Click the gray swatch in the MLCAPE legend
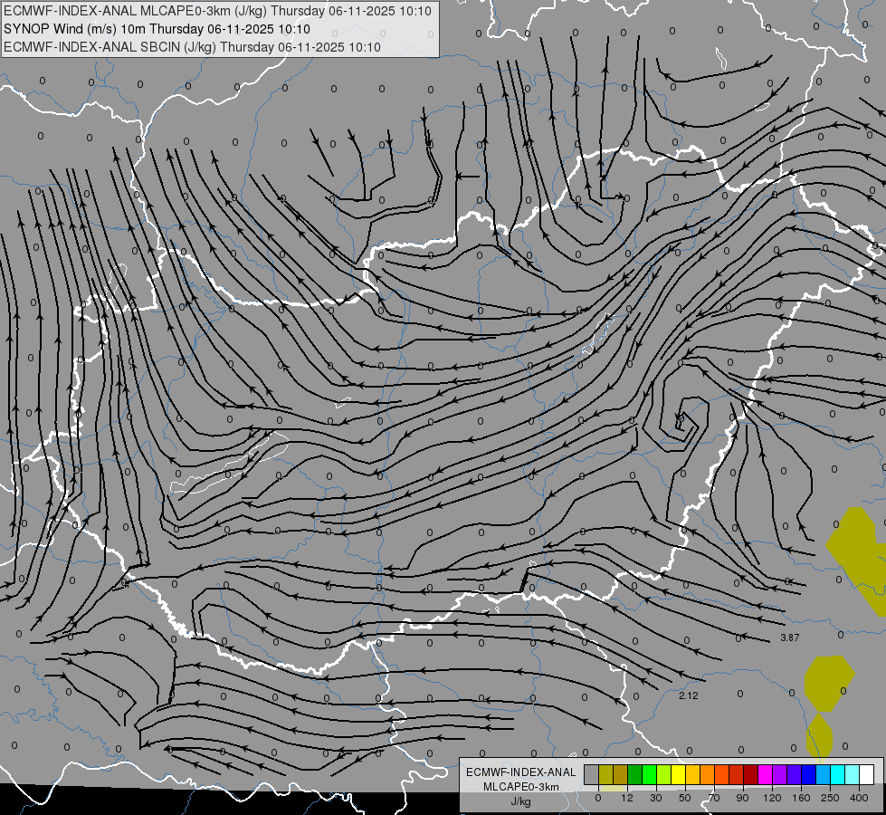886x815 pixels. [x=592, y=774]
